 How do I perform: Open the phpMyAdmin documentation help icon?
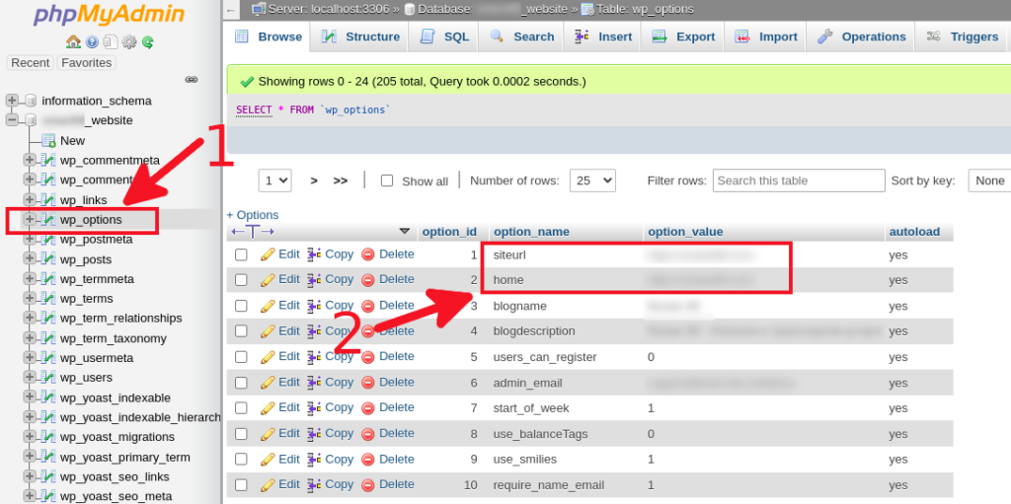[x=92, y=42]
